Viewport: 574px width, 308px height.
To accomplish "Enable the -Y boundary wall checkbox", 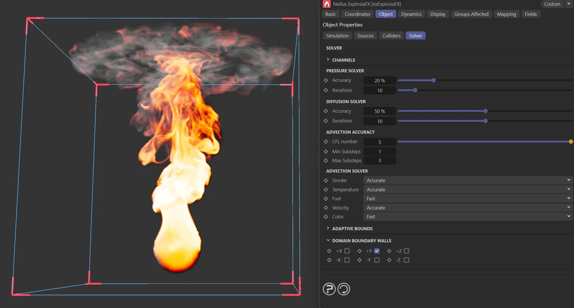I will pos(377,260).
